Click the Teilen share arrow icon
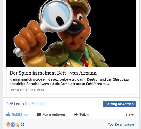141x129 pixels. [x=76, y=115]
